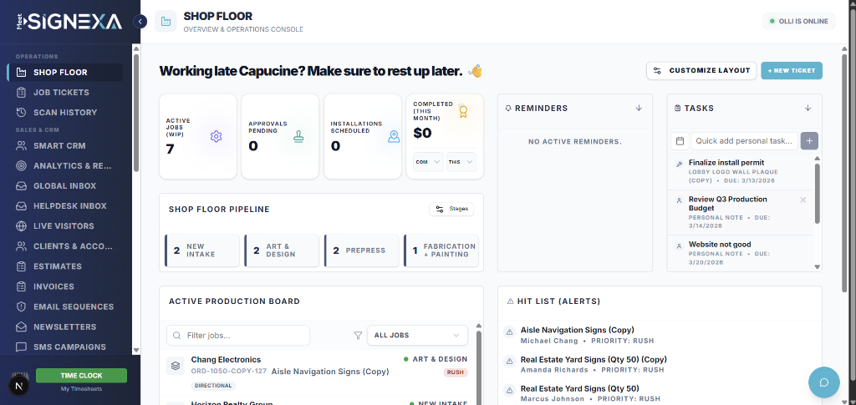This screenshot has height=405, width=856.
Task: Click the filter funnel icon on the production board
Action: click(358, 336)
